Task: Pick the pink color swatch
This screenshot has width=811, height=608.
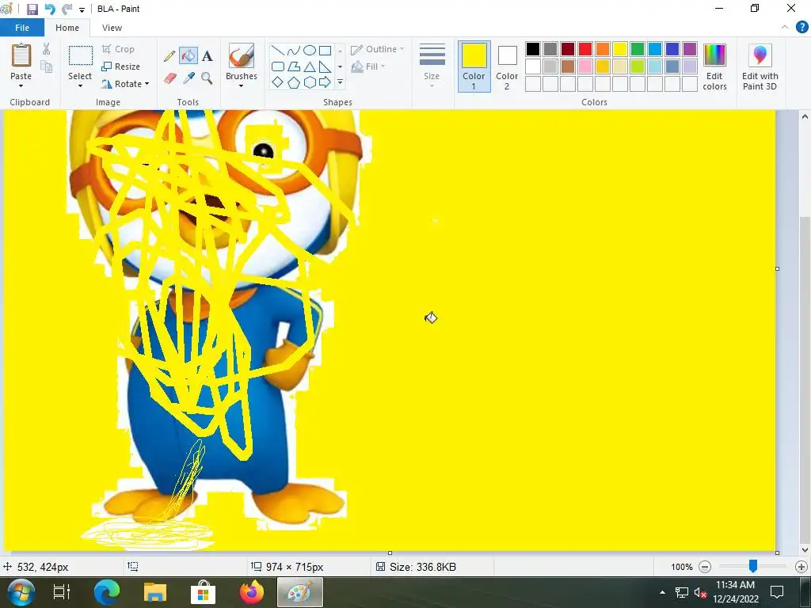Action: [585, 66]
